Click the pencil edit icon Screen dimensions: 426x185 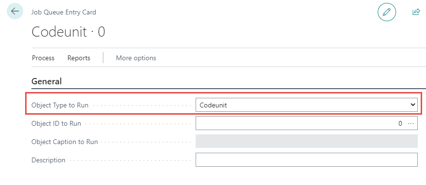[386, 12]
